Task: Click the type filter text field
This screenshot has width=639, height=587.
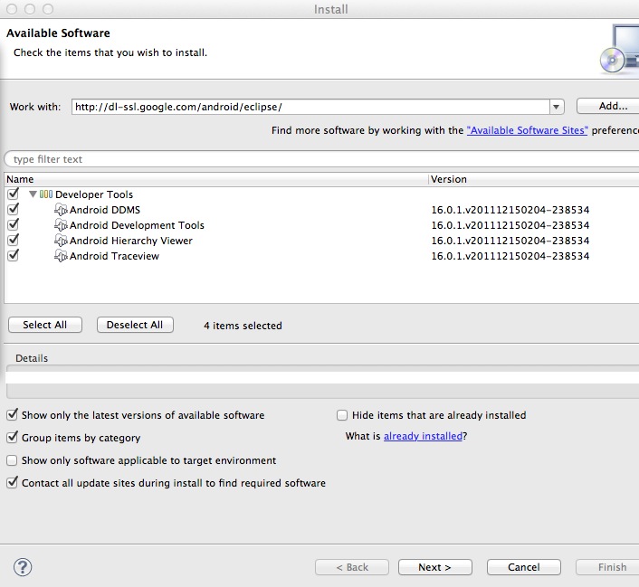Action: pyautogui.click(x=322, y=159)
